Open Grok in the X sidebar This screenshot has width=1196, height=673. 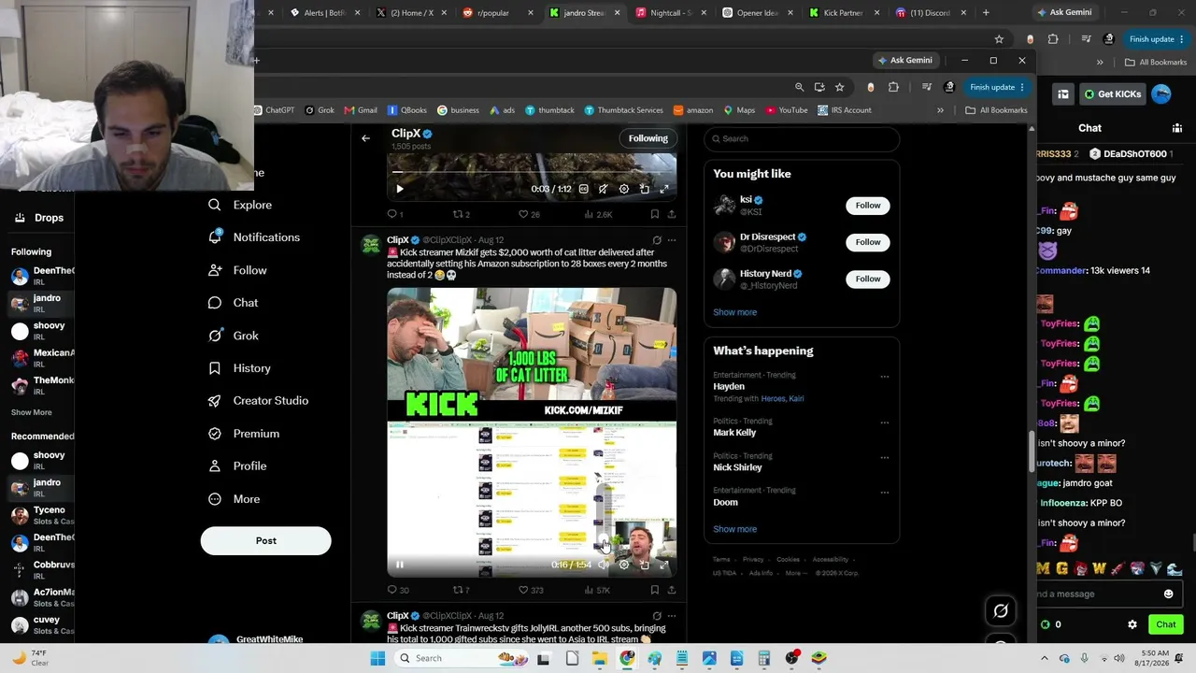click(x=234, y=336)
